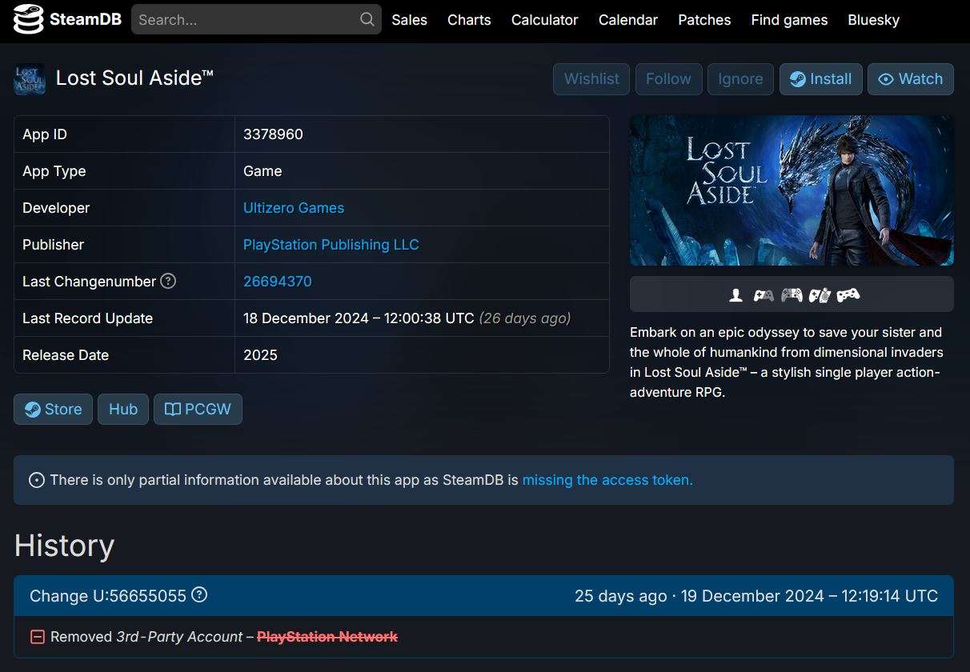Open the PCGW button
Viewport: 970px width, 672px height.
198,410
